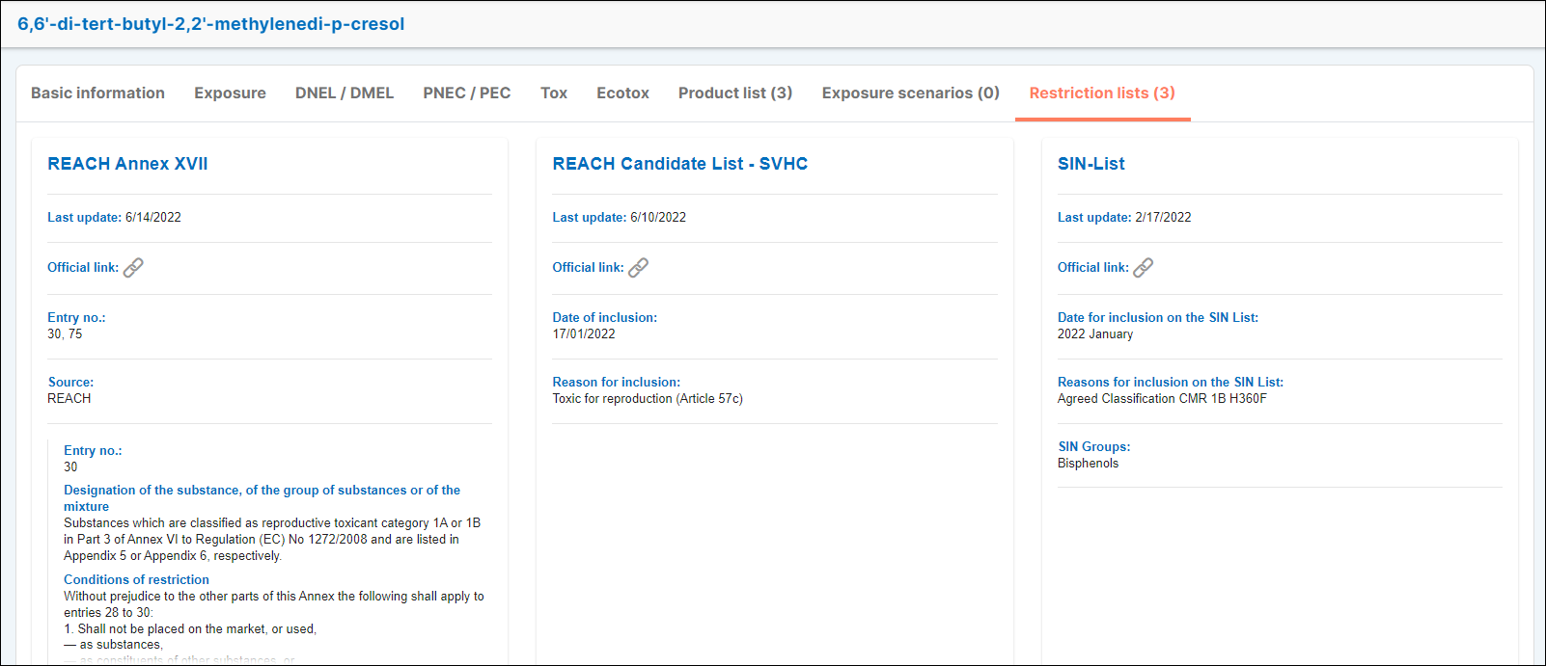Click date of inclusion 17/01/2022
1546x666 pixels.
coord(584,333)
